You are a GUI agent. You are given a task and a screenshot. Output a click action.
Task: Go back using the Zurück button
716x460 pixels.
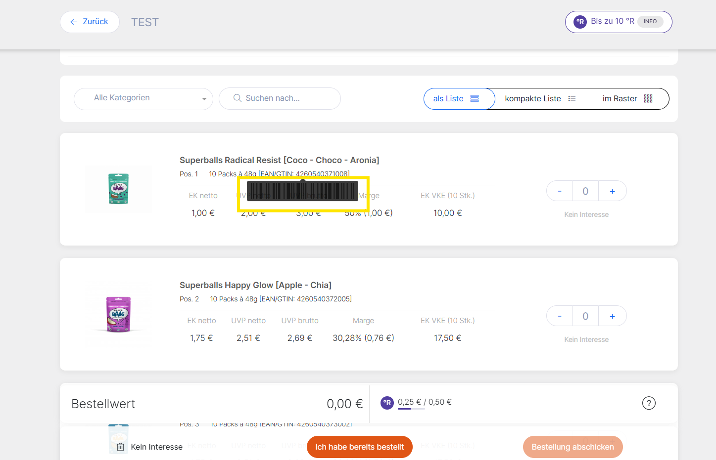click(90, 22)
